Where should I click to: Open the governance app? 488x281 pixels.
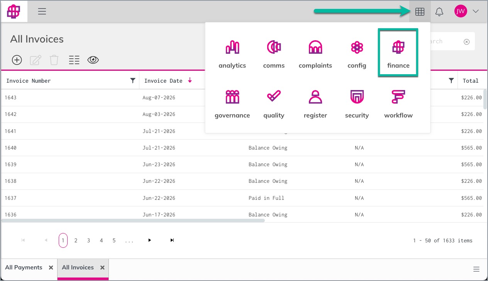[232, 104]
